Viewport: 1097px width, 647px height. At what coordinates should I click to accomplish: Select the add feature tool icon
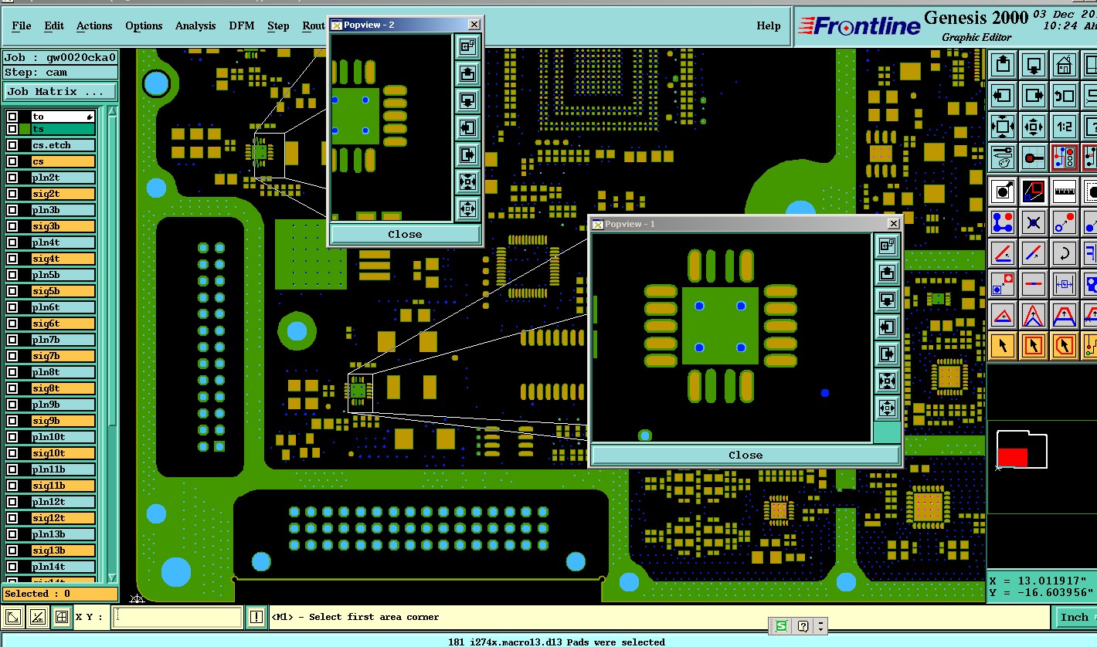click(x=1003, y=191)
